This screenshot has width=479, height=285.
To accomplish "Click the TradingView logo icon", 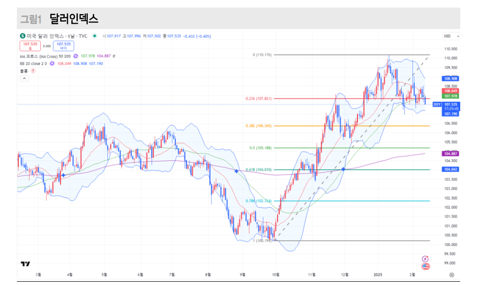I will pyautogui.click(x=25, y=264).
